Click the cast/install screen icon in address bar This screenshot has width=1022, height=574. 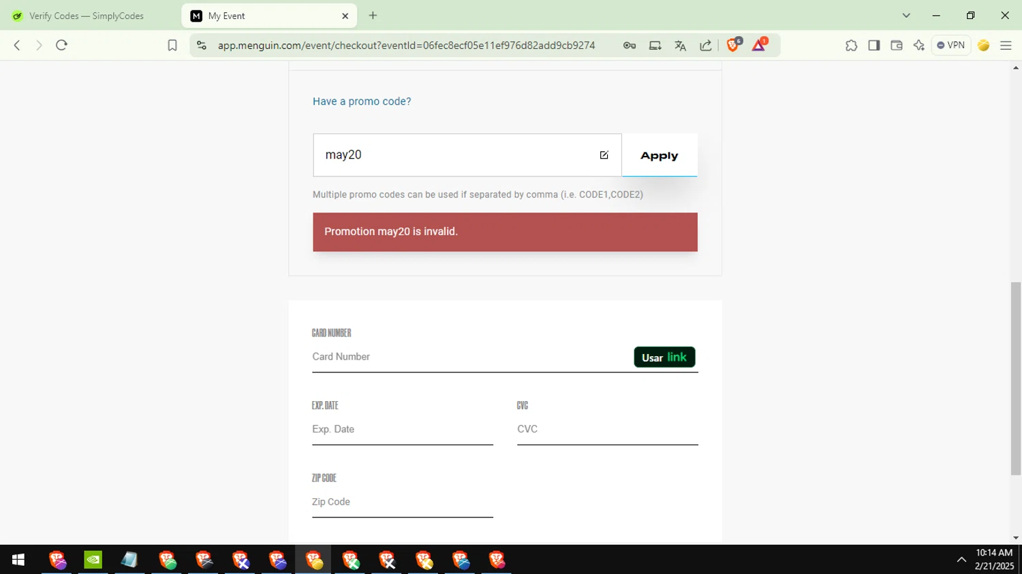coord(655,45)
